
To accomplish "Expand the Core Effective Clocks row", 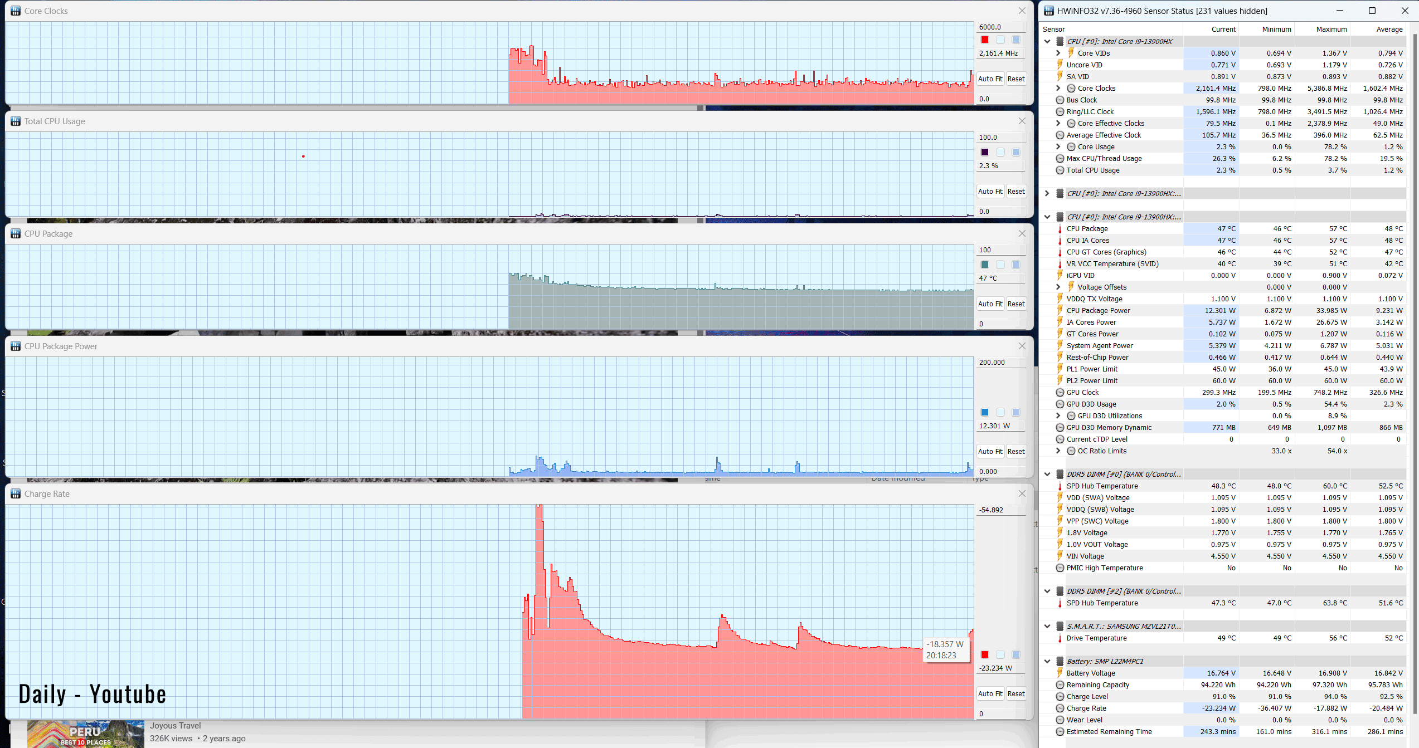I will (1058, 123).
